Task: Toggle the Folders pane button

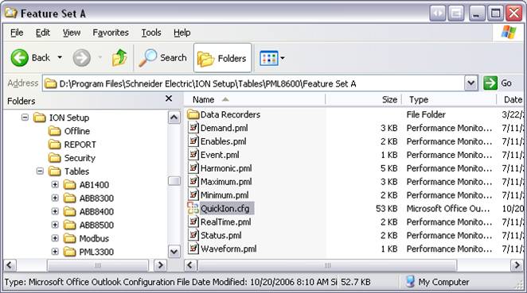Action: pyautogui.click(x=222, y=58)
